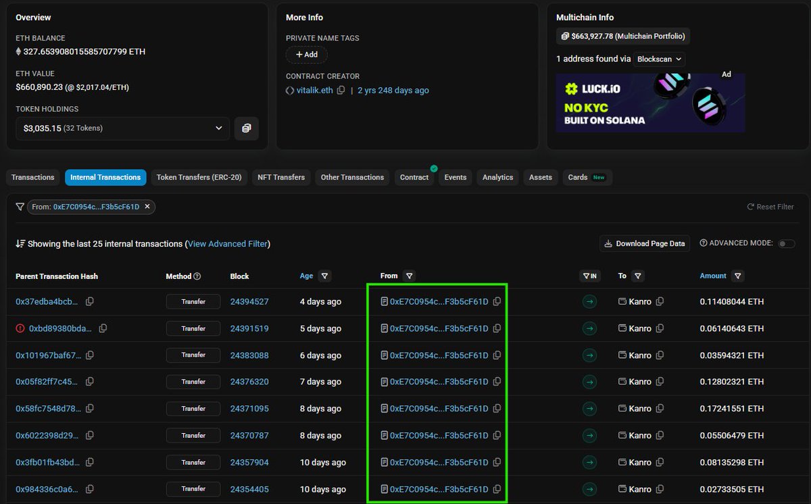Copy hash 0x6022398d29 row icon
This screenshot has height=504, width=811.
pos(90,436)
